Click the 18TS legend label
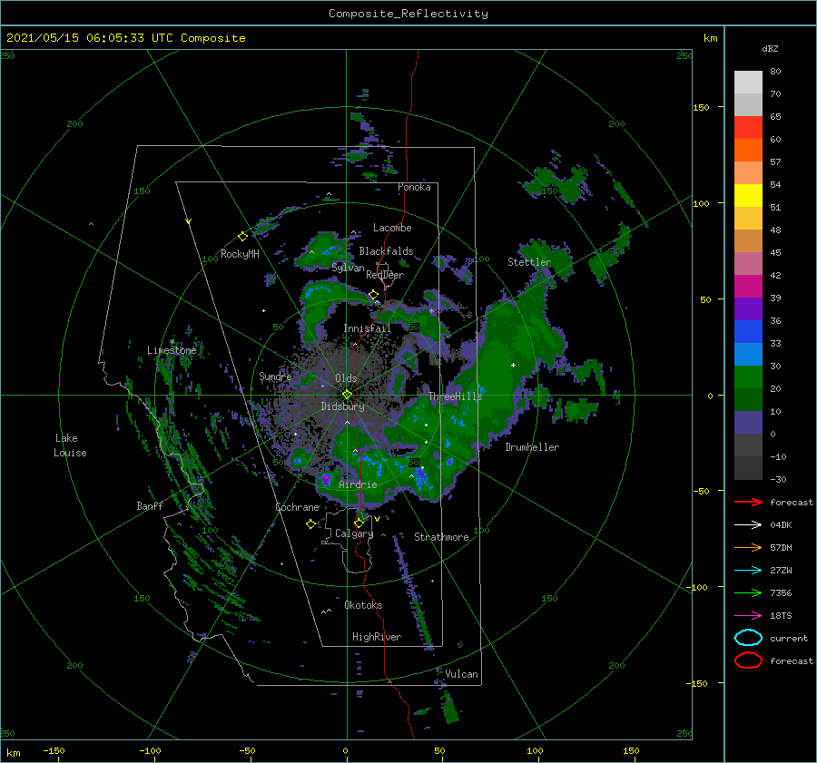This screenshot has width=817, height=763. (x=781, y=616)
